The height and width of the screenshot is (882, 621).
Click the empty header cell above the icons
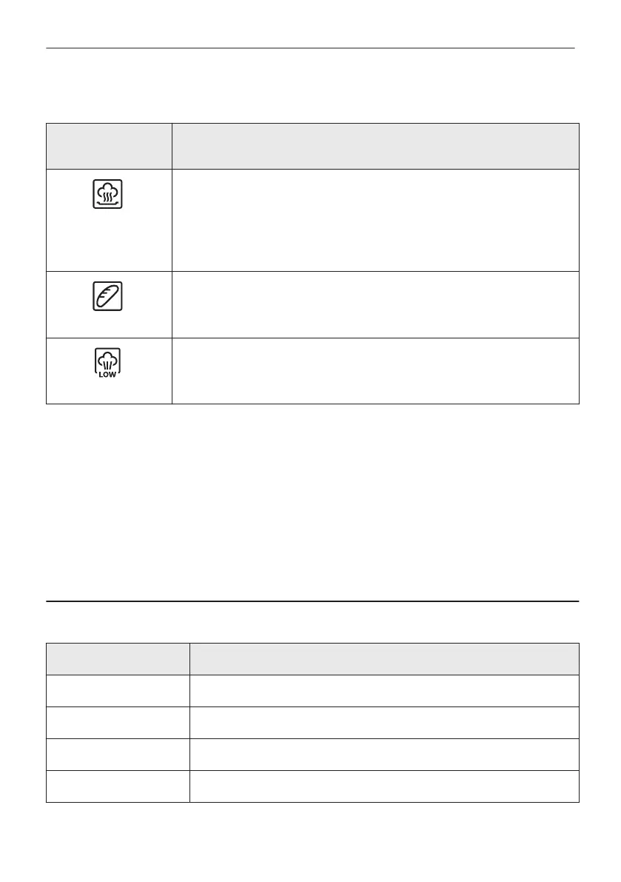[x=109, y=146]
